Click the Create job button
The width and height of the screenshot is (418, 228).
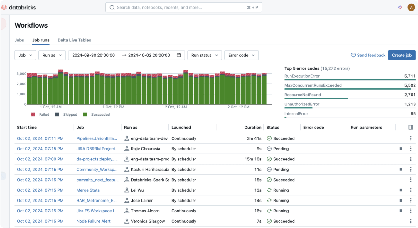(x=402, y=55)
